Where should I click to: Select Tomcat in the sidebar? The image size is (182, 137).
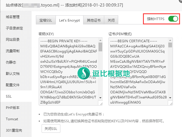12,119
